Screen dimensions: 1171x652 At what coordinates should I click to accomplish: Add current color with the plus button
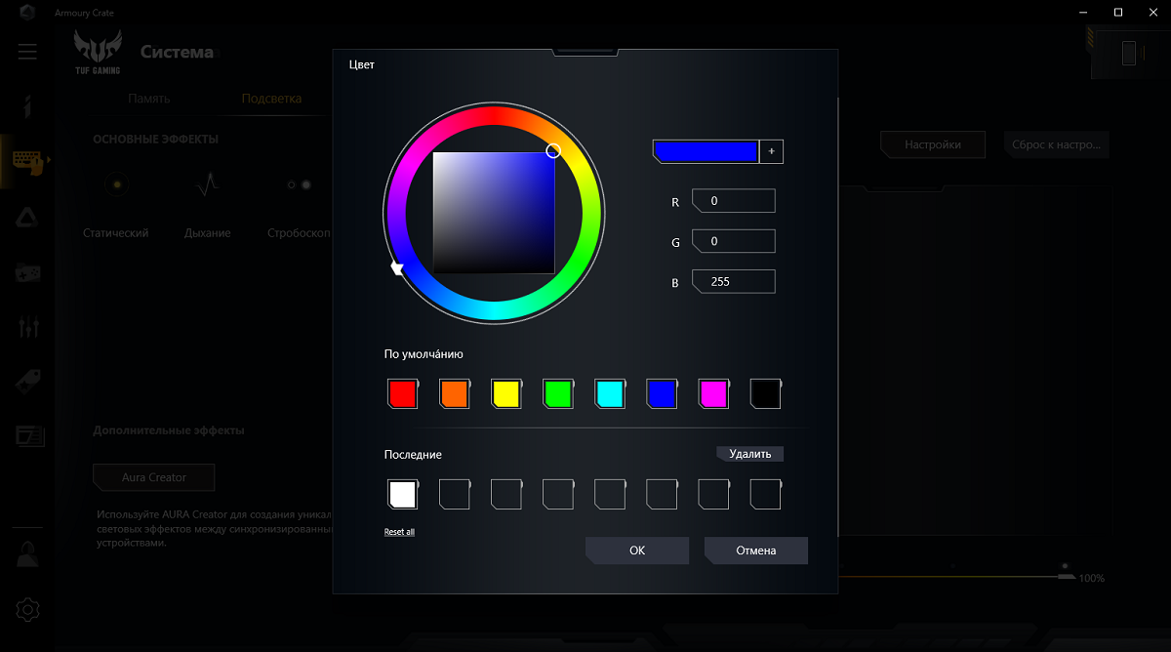[772, 151]
